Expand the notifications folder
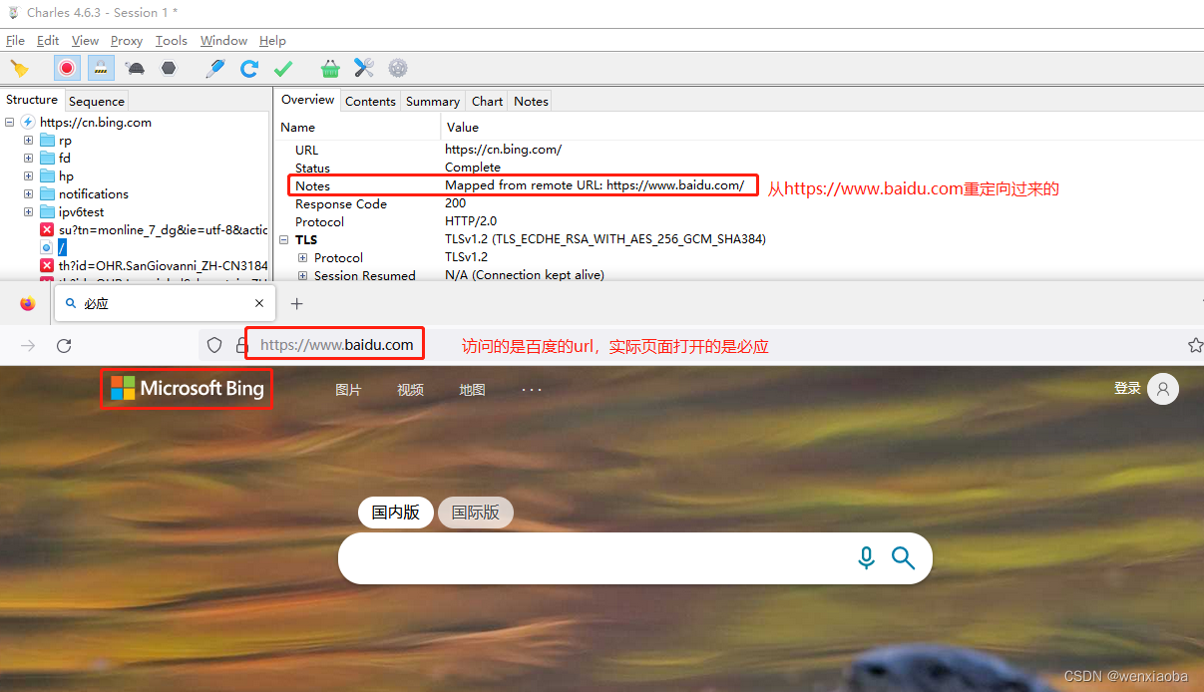This screenshot has width=1204, height=692. point(28,194)
